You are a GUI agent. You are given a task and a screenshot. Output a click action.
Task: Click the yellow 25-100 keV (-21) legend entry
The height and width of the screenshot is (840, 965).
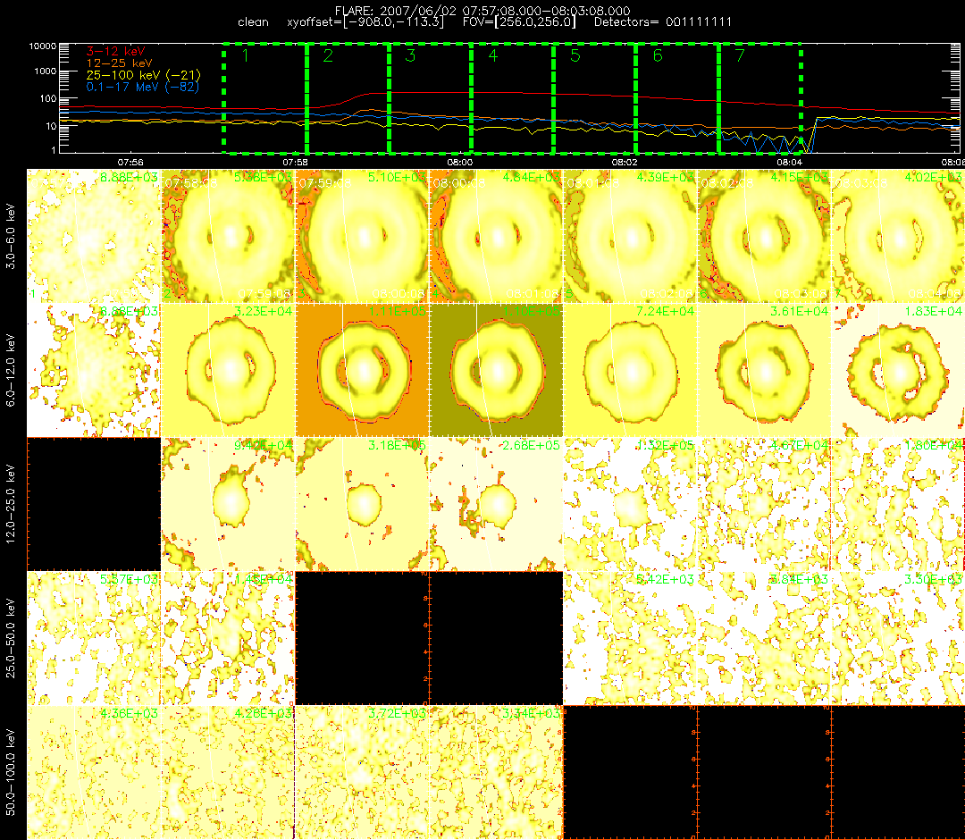click(x=143, y=75)
